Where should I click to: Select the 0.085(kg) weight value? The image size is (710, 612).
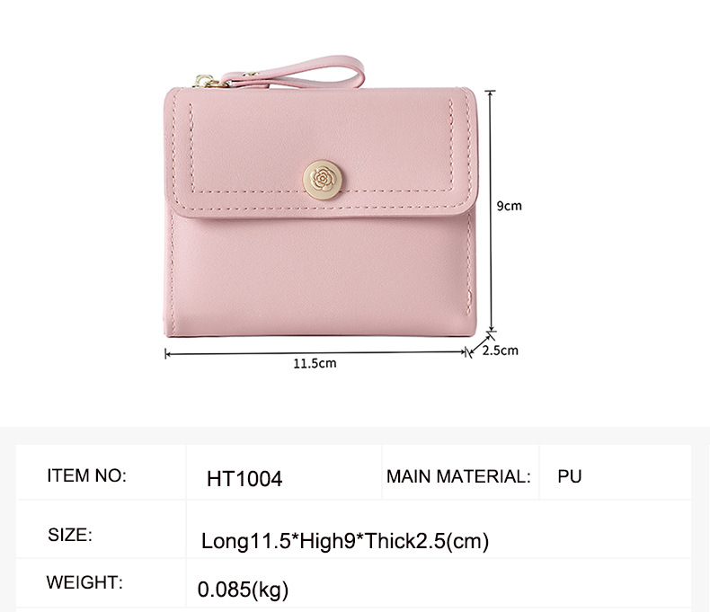click(243, 590)
